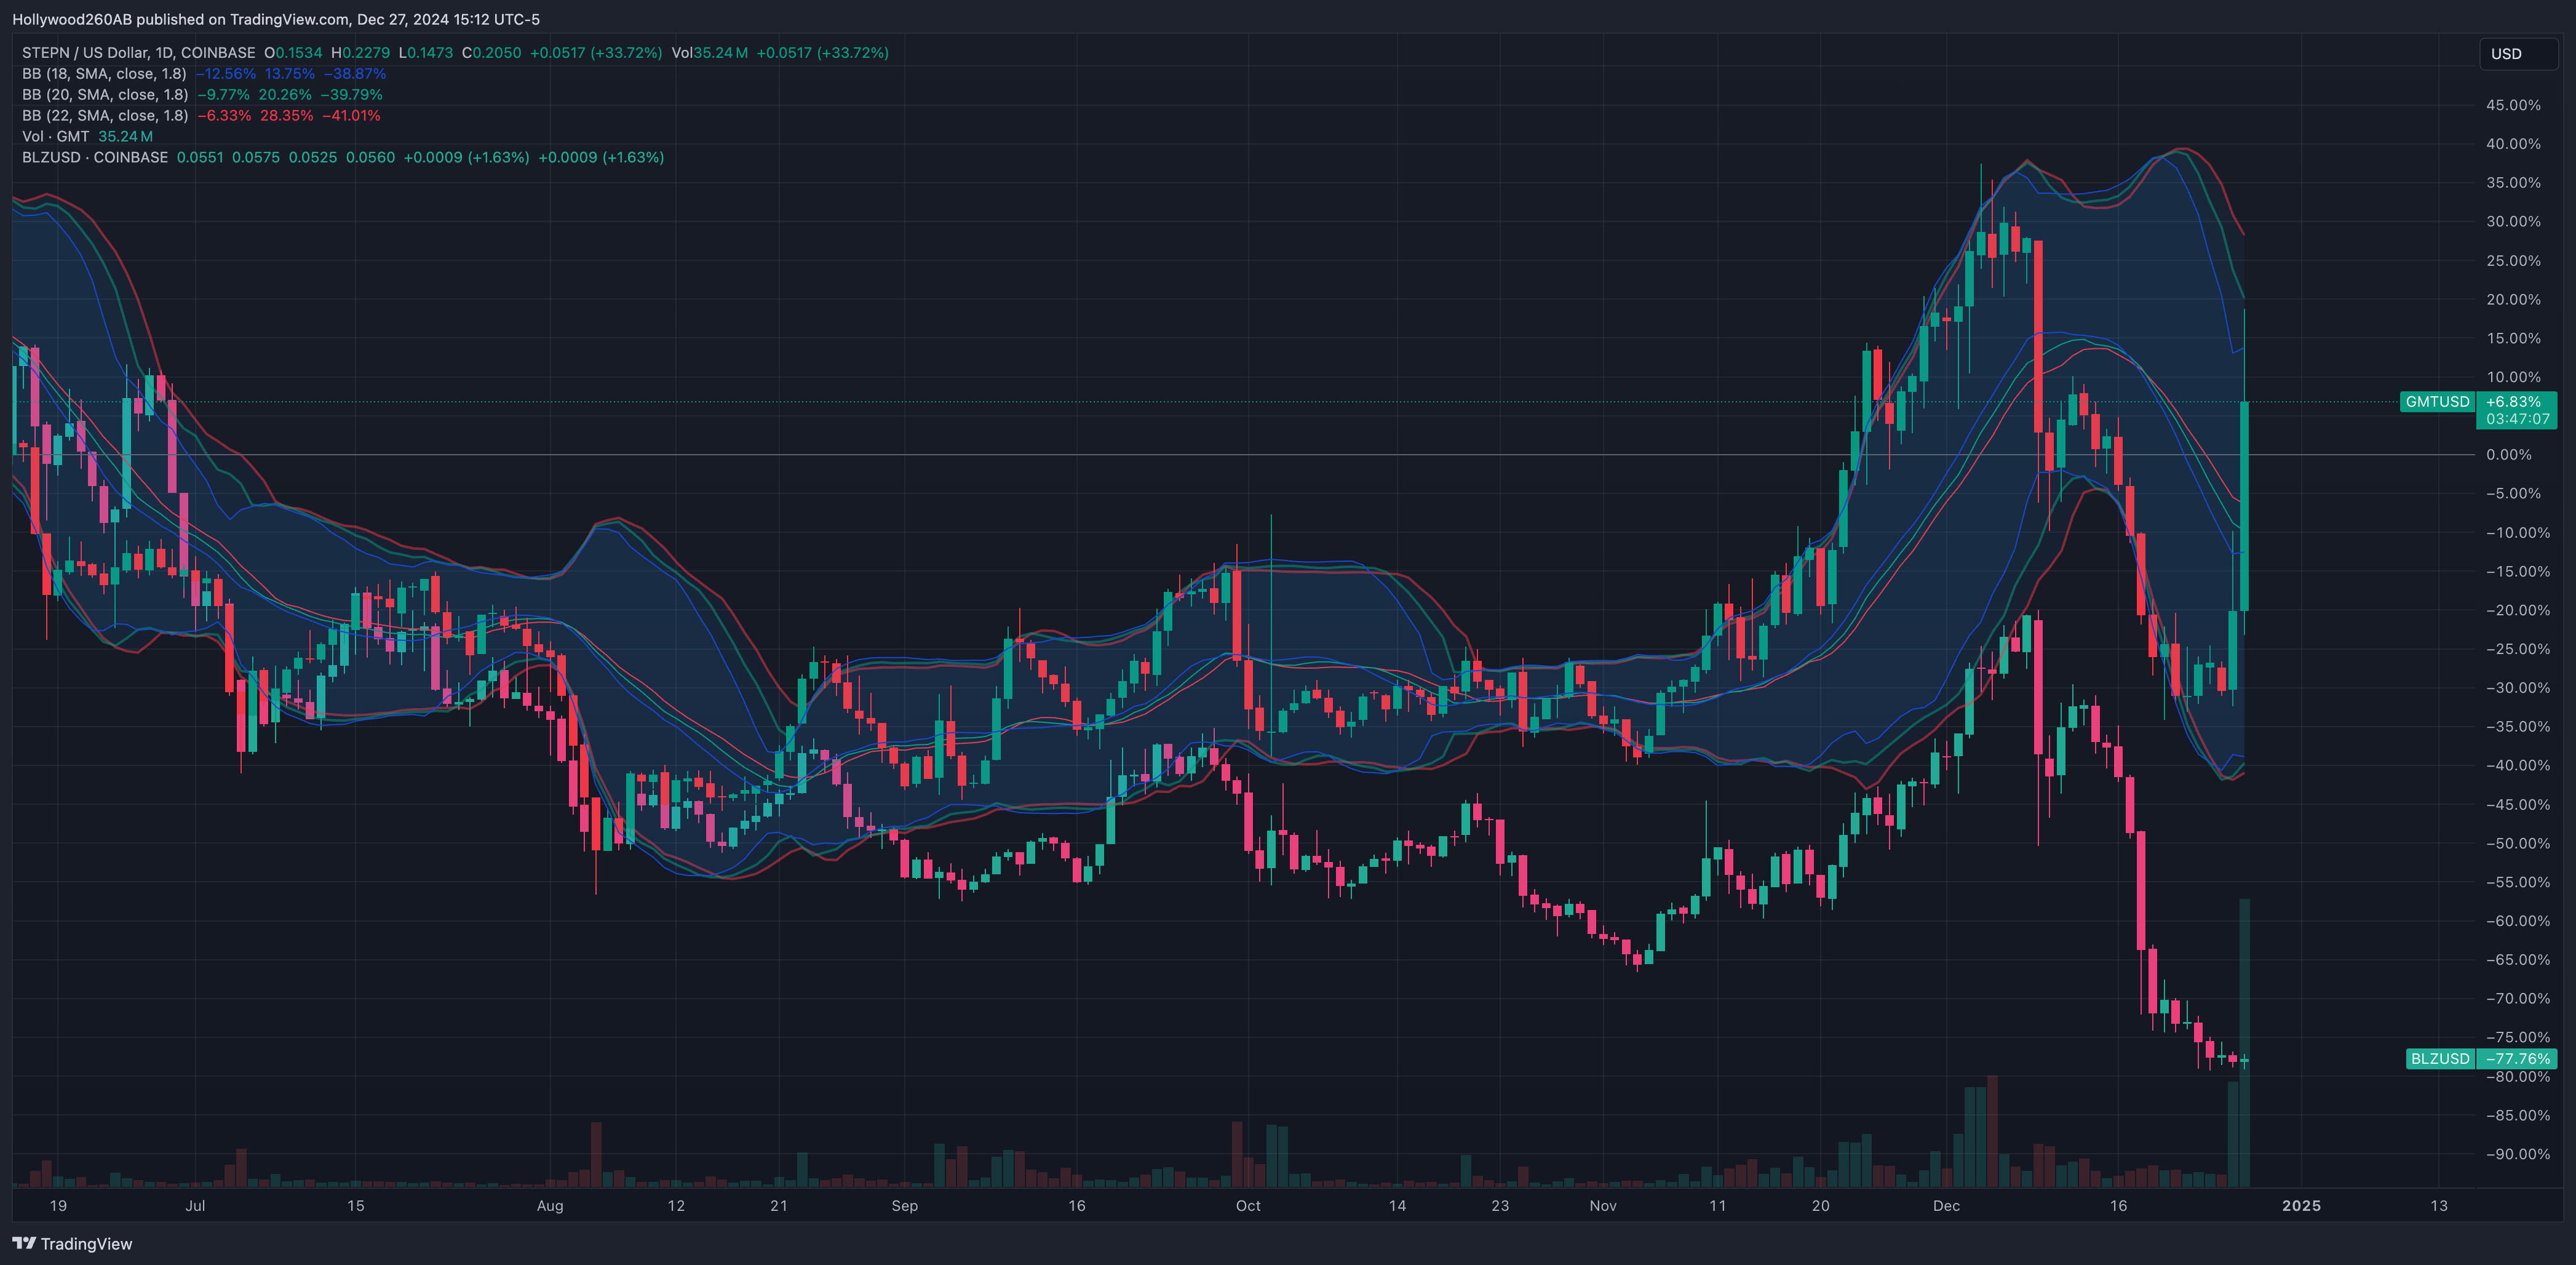2576x1265 pixels.
Task: Click the open price O0.1534 value
Action: (x=293, y=53)
